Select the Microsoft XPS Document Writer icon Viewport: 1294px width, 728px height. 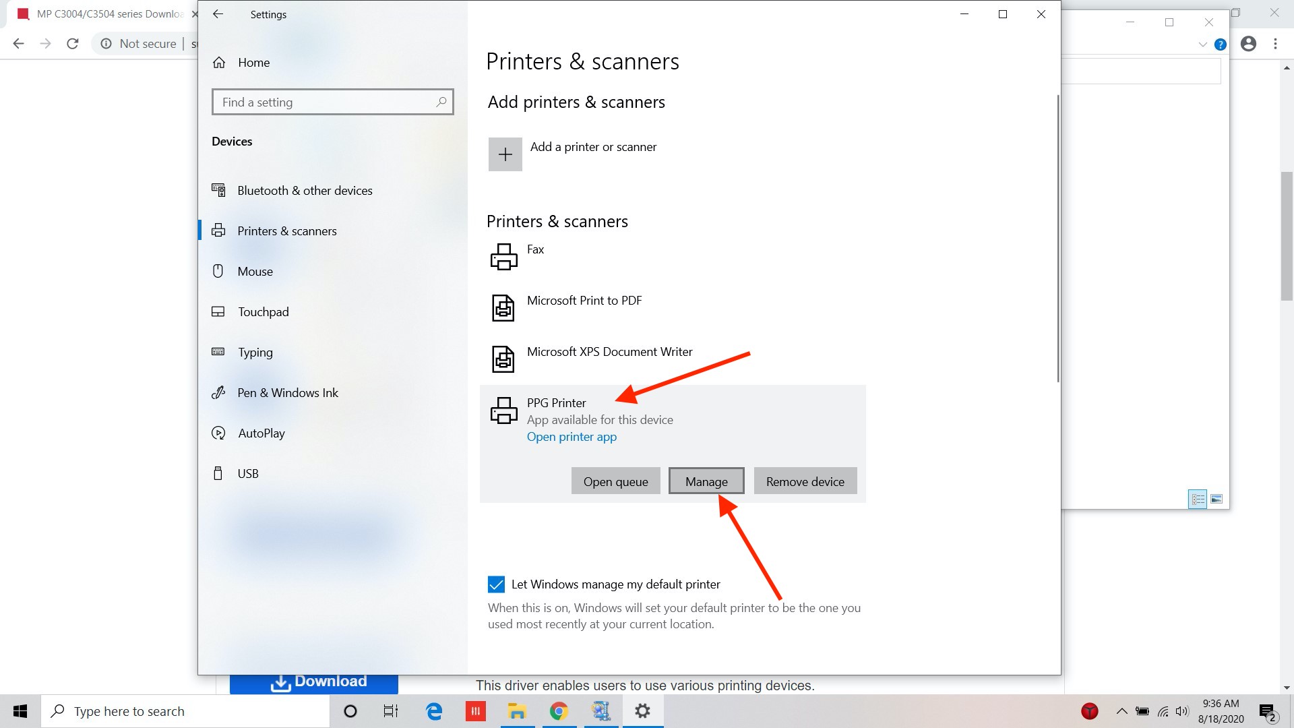tap(503, 359)
